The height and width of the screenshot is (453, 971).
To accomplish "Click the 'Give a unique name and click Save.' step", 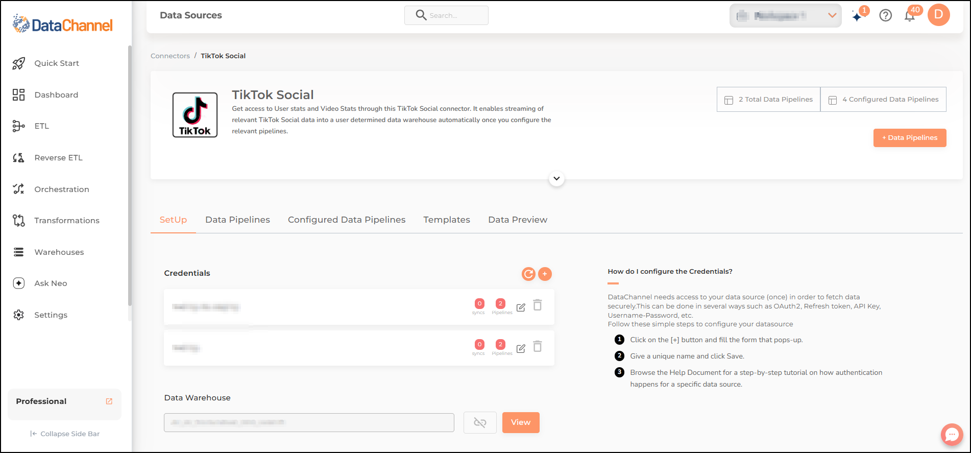I will (687, 356).
